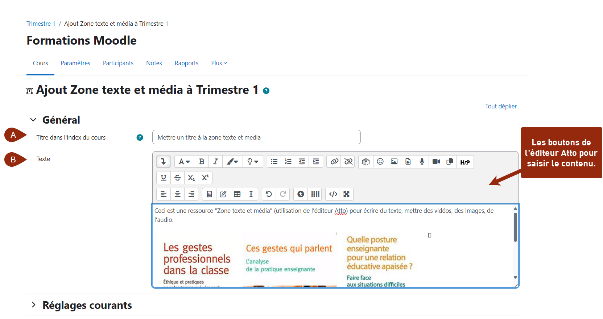This screenshot has width=603, height=319.
Task: Open the font color brush dropdown
Action: pyautogui.click(x=232, y=162)
